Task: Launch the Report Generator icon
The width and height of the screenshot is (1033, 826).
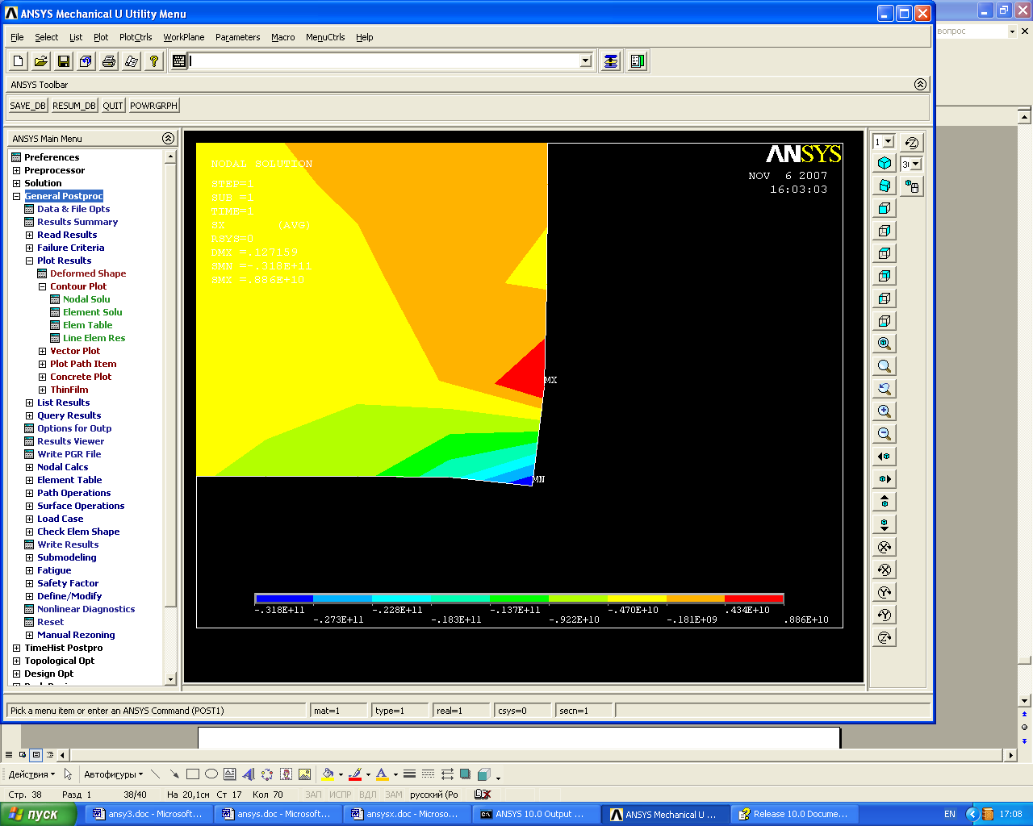Action: [132, 61]
